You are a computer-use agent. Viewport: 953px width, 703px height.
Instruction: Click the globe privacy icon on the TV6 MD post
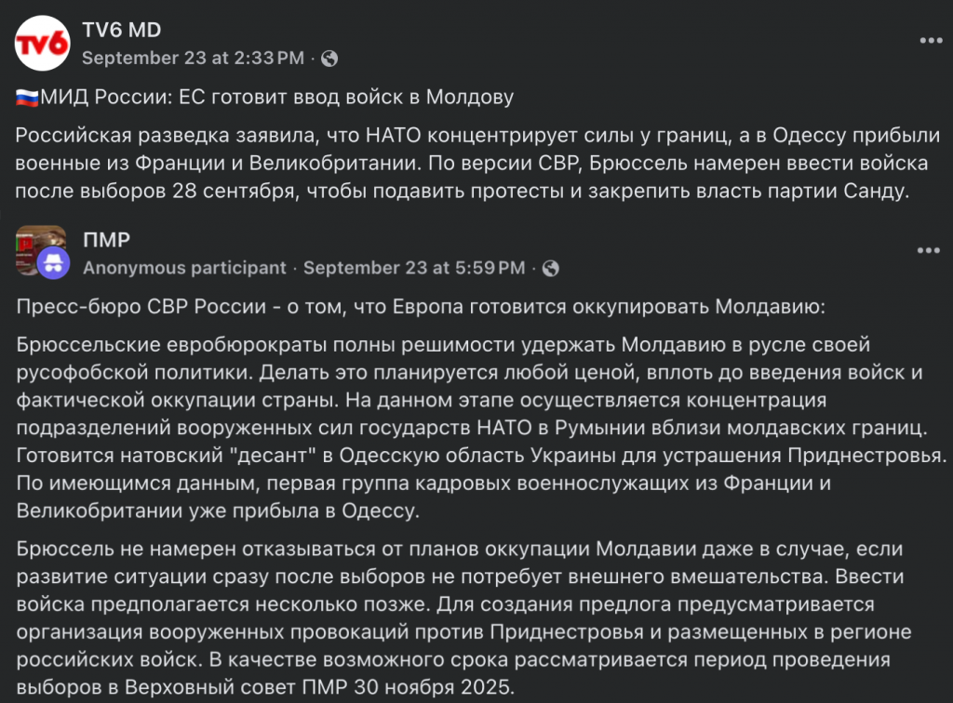(x=329, y=59)
